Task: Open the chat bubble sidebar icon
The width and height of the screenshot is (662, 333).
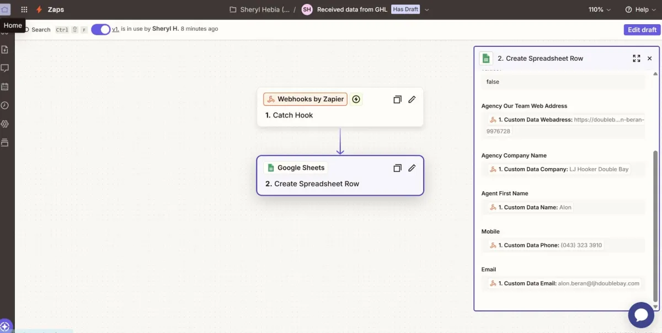Action: pyautogui.click(x=5, y=68)
